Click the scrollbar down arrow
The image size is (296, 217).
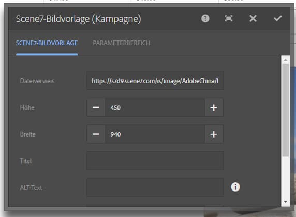(286, 201)
